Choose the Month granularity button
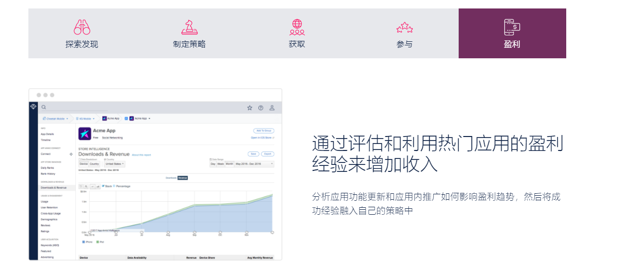 [230, 164]
